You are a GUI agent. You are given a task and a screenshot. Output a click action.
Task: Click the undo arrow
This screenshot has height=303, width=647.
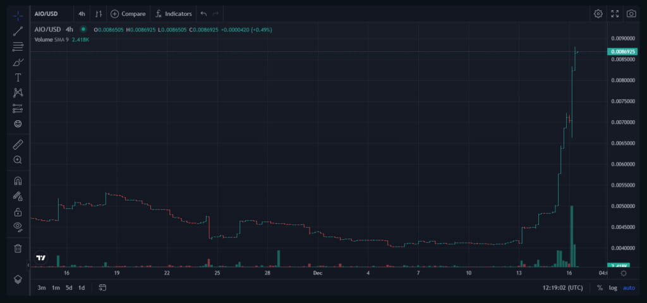[203, 14]
